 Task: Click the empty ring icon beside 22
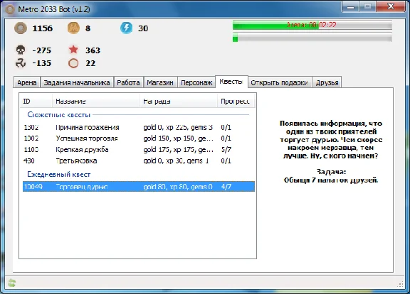[73, 63]
